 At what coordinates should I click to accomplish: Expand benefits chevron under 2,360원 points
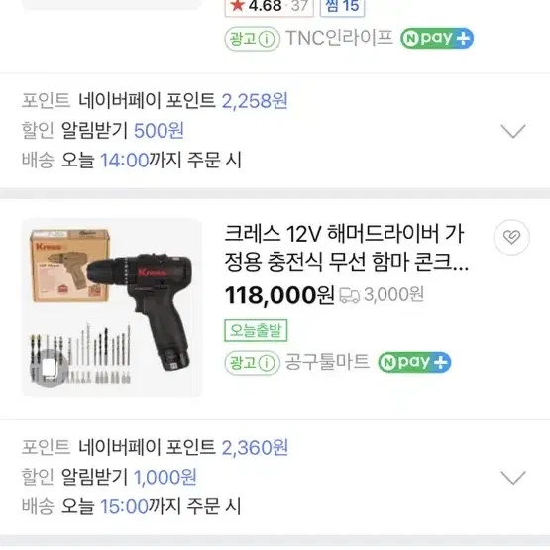click(512, 478)
